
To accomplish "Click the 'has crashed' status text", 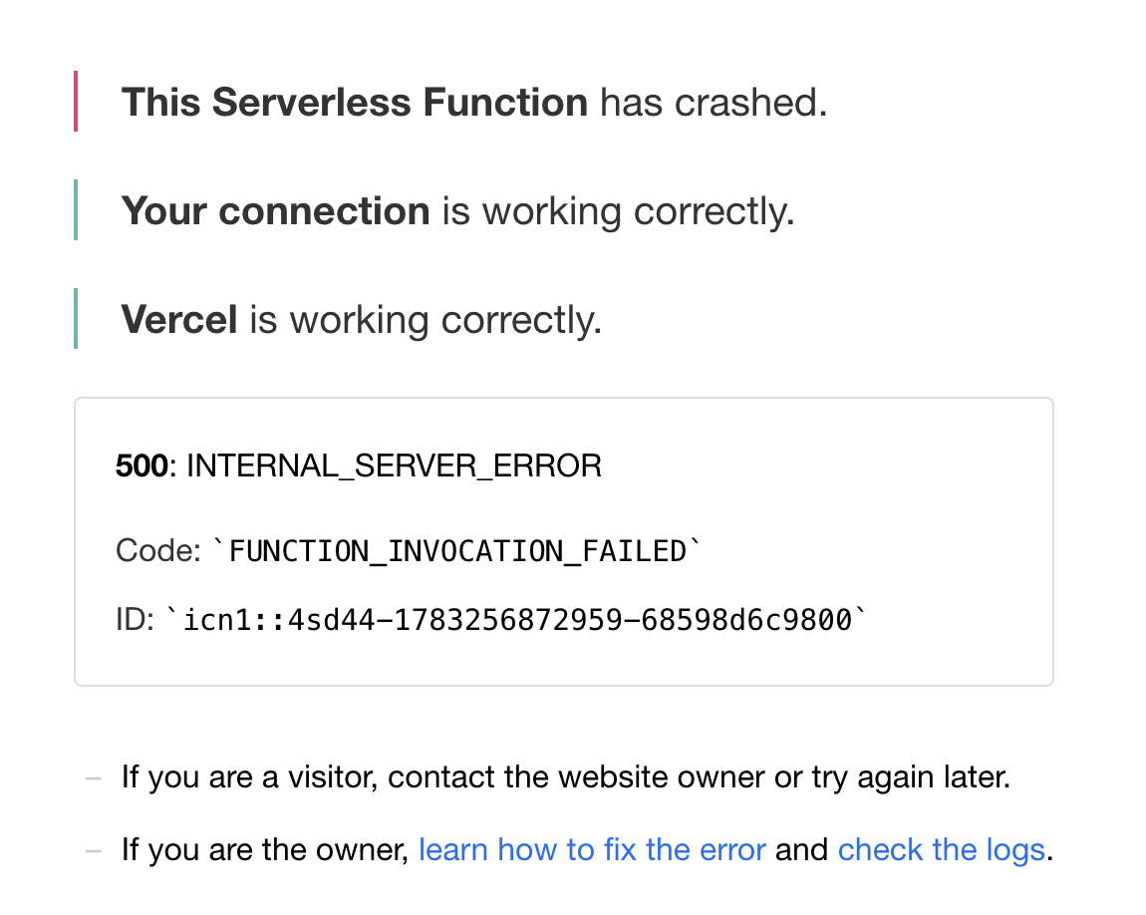I will pos(715,102).
